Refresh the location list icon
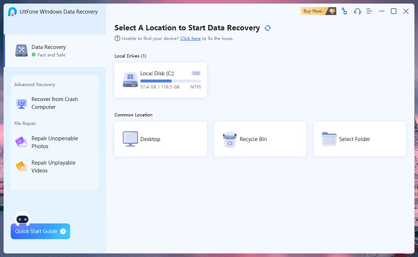The image size is (418, 257). [268, 28]
